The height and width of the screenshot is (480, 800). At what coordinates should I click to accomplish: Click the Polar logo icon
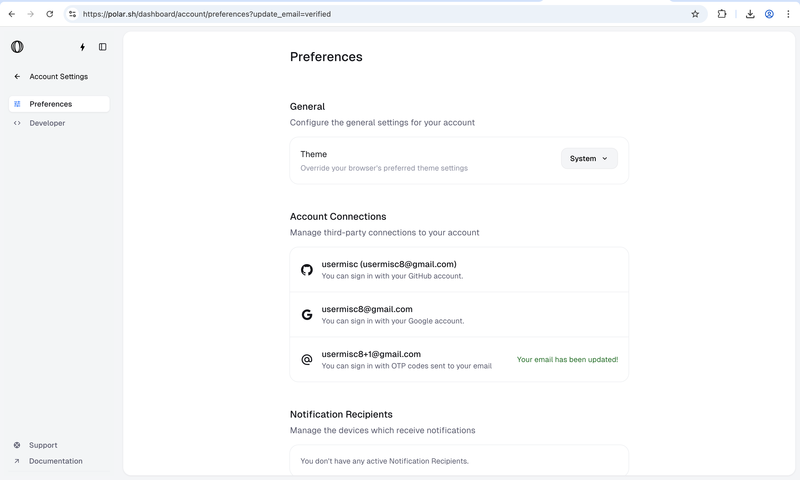click(17, 47)
